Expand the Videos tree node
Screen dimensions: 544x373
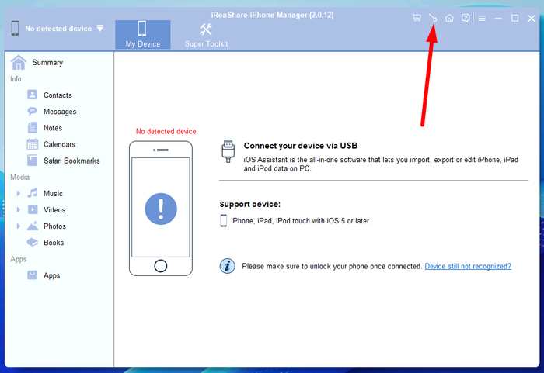[x=19, y=210]
